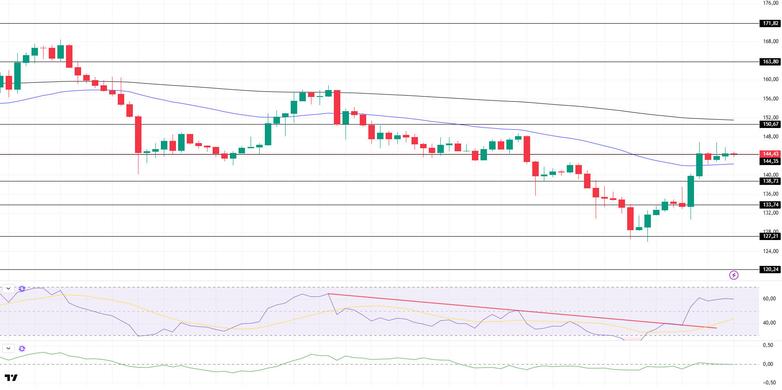Screen dimensions: 782x390
Task: Open the TradingView logo at bottom left
Action: point(11,378)
